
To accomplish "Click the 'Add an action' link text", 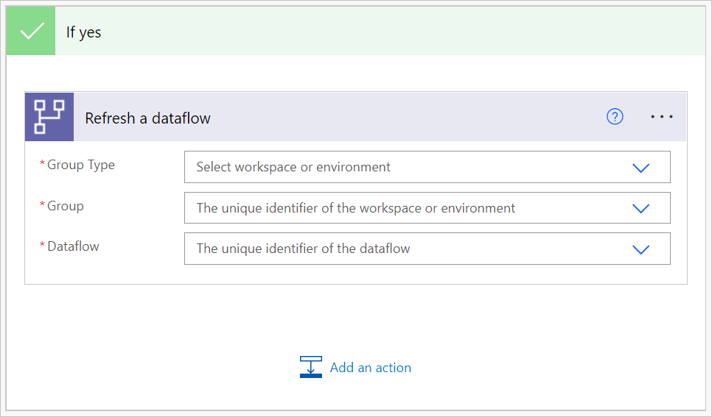I will point(371,368).
